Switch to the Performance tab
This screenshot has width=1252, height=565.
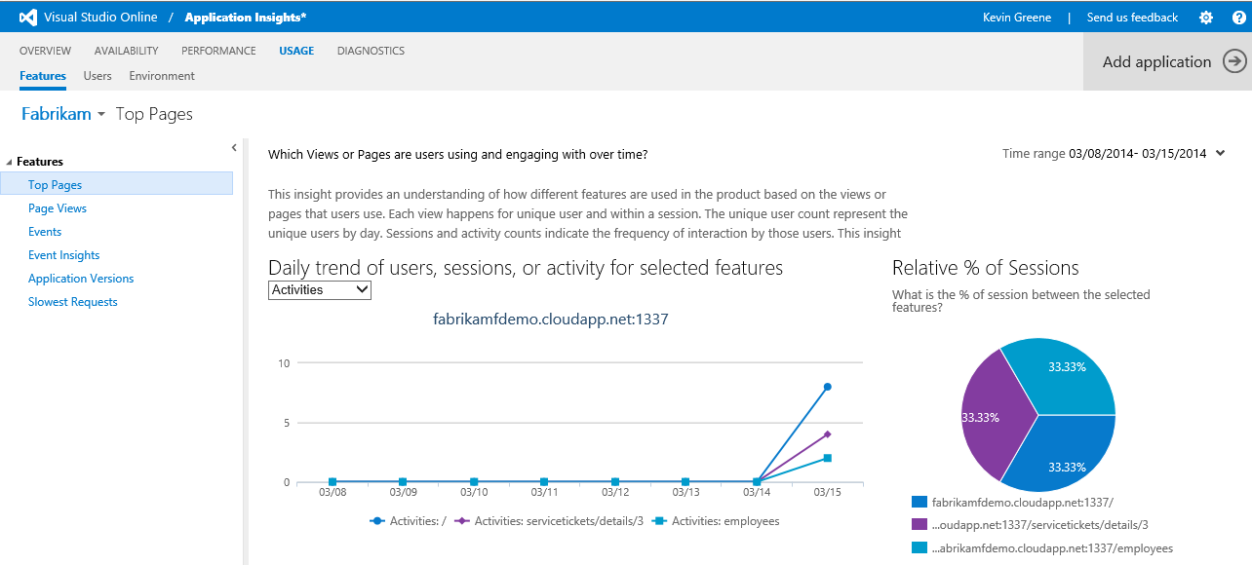(217, 50)
